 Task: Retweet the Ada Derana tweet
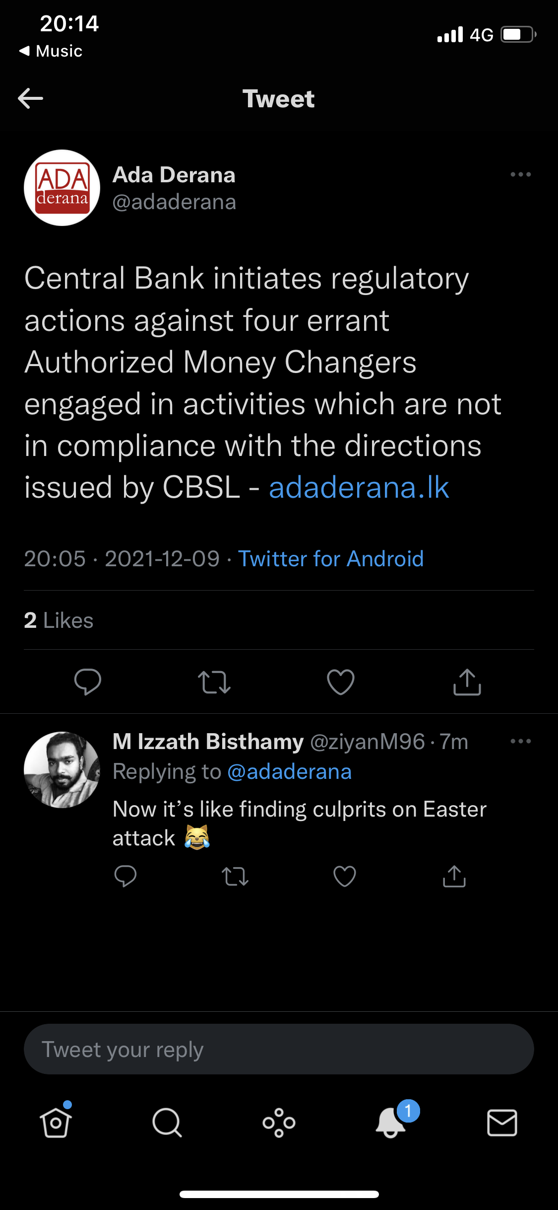point(214,682)
